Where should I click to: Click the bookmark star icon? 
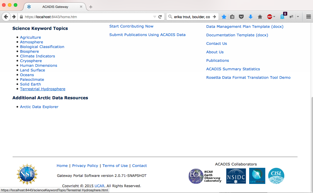(224, 17)
